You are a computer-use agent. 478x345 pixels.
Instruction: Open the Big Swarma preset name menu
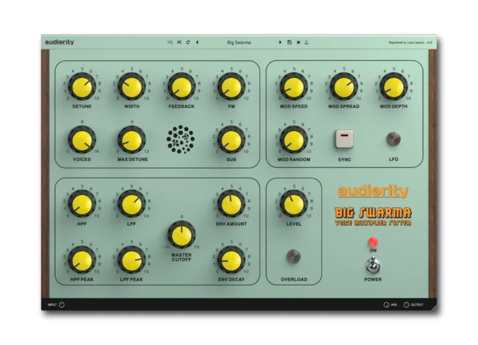point(239,42)
